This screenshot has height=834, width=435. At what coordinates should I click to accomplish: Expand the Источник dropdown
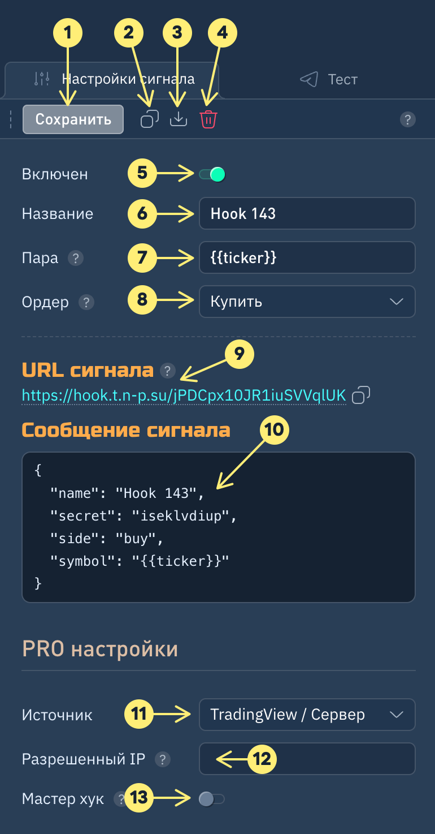pyautogui.click(x=307, y=715)
